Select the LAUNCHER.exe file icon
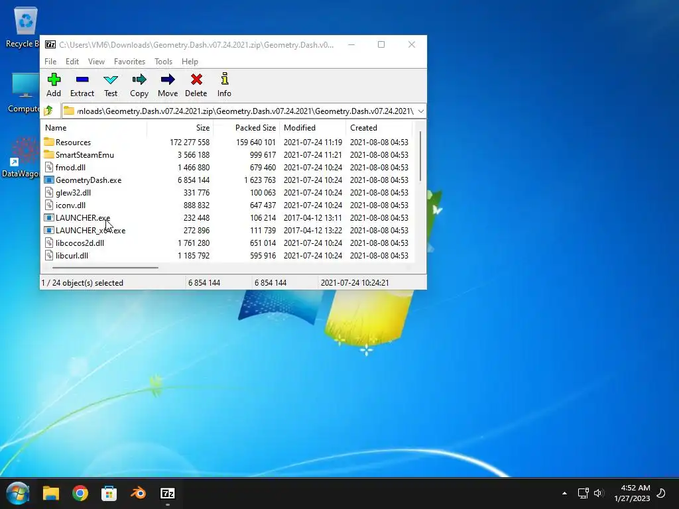This screenshot has height=509, width=679. (x=49, y=217)
